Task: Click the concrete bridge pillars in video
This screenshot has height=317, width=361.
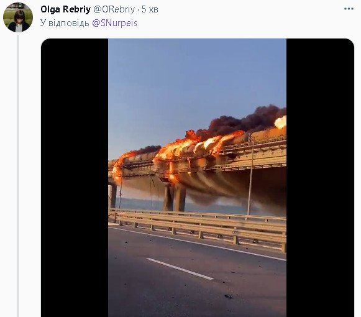Action: [x=174, y=197]
